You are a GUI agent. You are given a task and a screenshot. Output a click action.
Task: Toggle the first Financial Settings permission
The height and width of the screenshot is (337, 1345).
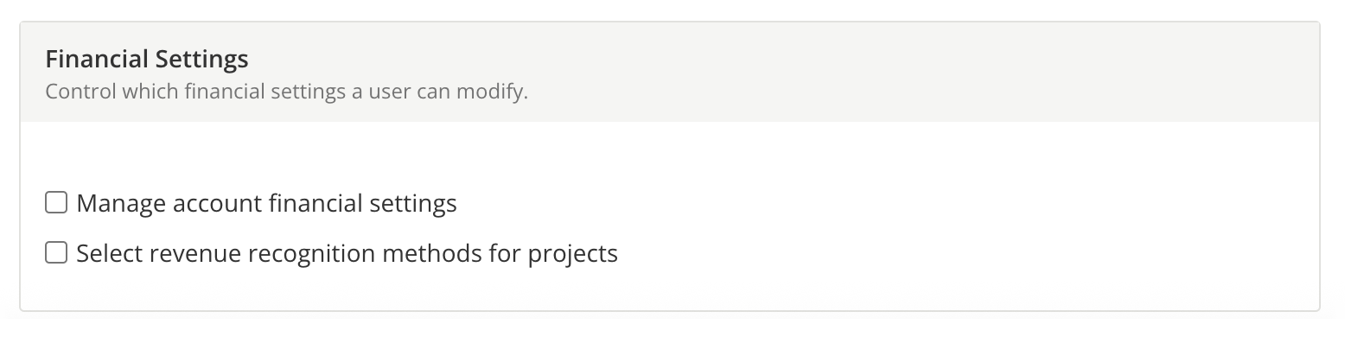56,203
